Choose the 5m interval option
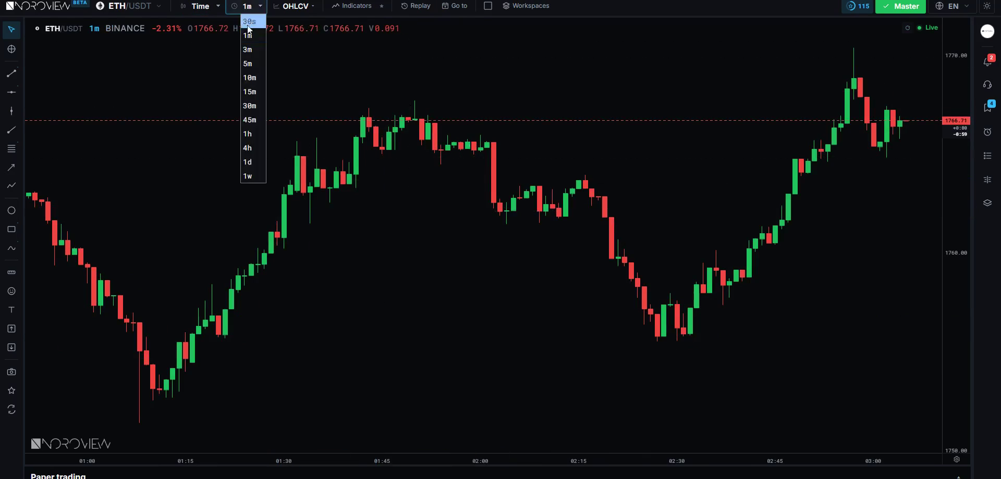 [253, 64]
